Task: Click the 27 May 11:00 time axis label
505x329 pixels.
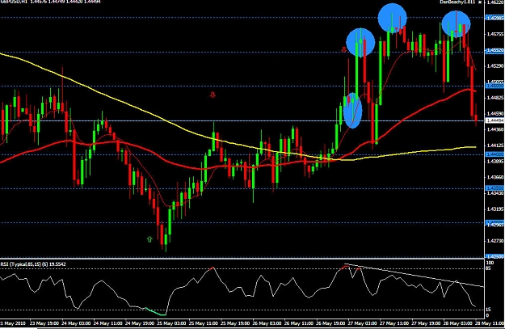Action: [393, 323]
